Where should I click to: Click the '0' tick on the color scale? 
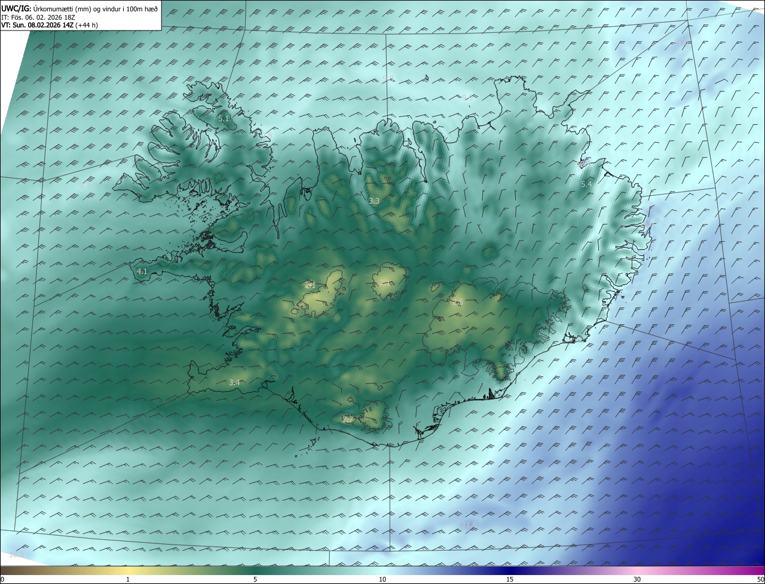click(x=2, y=579)
